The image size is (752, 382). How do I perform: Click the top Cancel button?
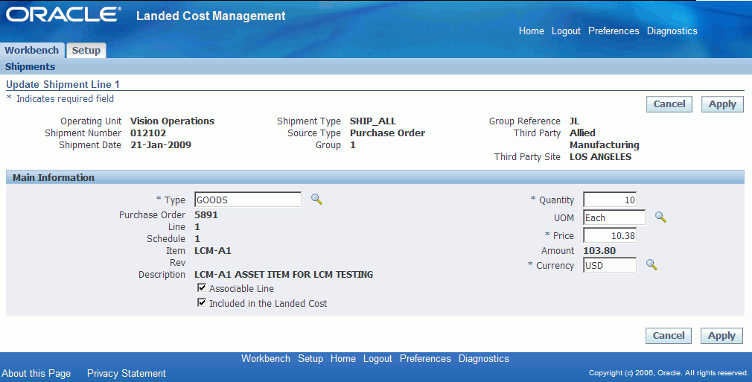tap(669, 104)
